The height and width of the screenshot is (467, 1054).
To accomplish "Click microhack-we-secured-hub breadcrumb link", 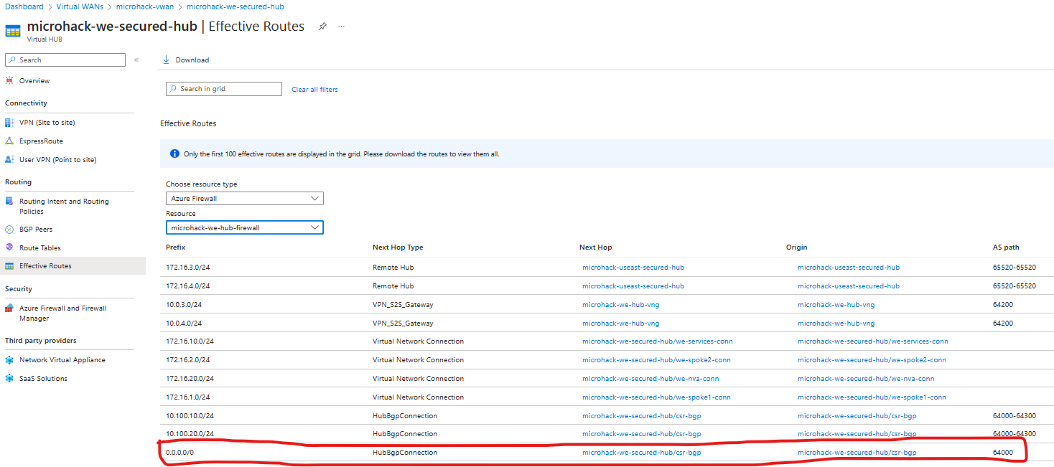I will click(x=235, y=6).
